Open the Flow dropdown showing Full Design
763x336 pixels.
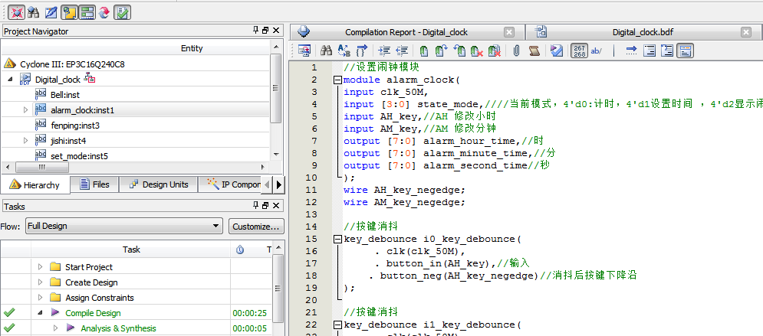coord(124,226)
